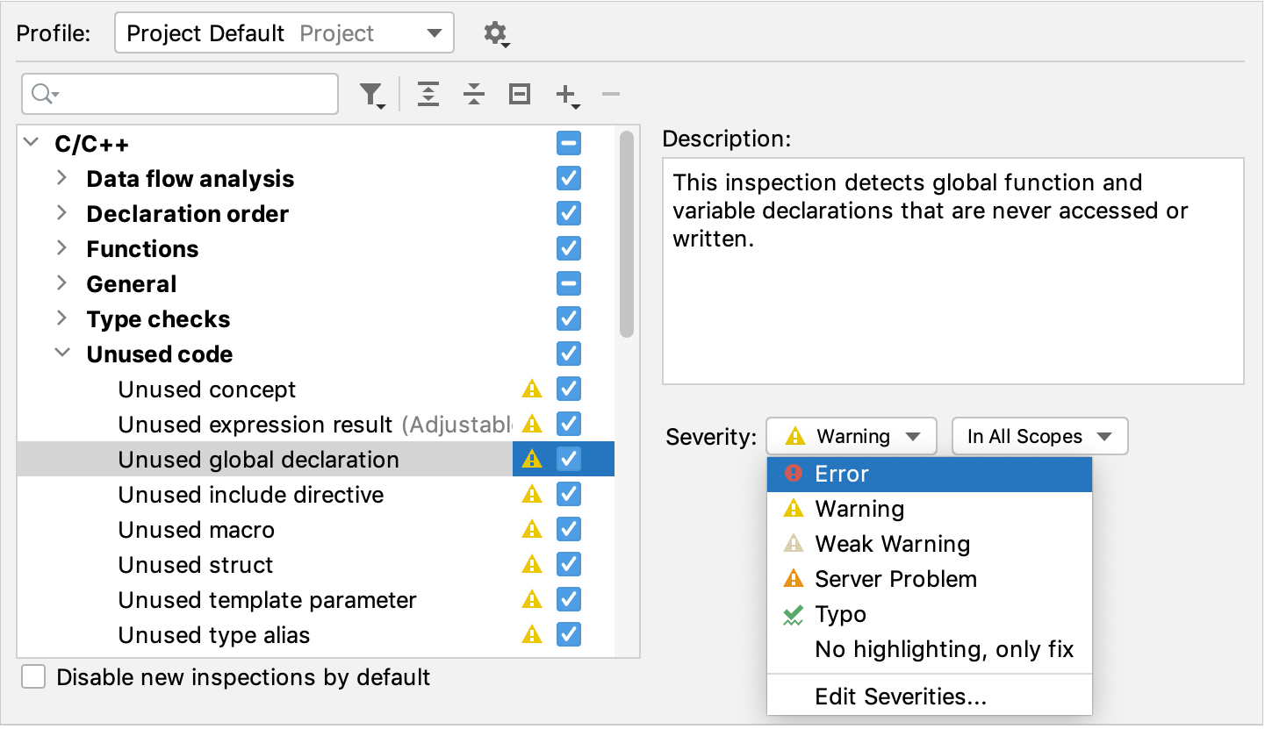
Task: Uncheck the Unused include directive checkbox
Action: [569, 494]
